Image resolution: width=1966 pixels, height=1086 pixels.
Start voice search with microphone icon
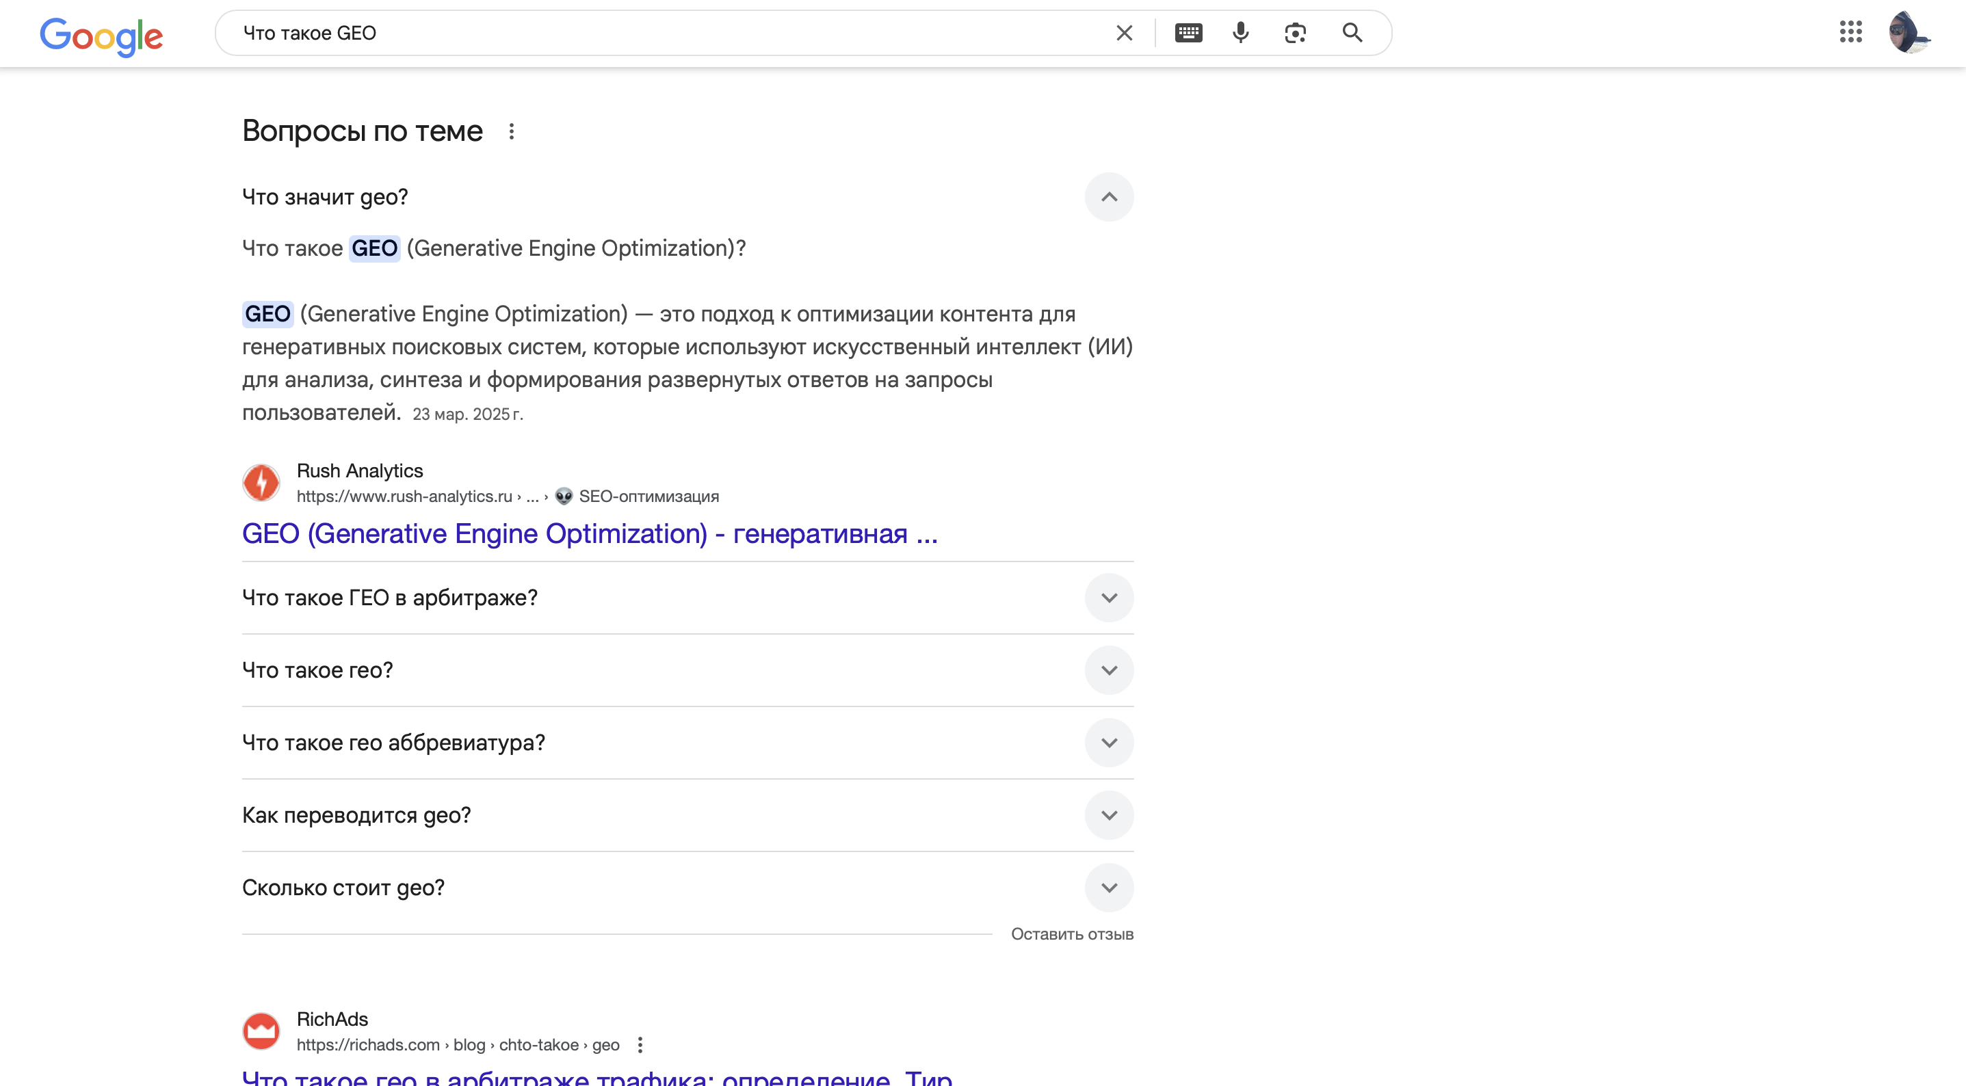[1240, 33]
